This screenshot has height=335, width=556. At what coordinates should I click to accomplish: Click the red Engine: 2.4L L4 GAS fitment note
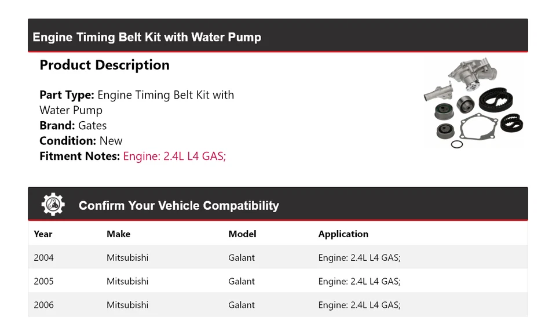(x=174, y=156)
